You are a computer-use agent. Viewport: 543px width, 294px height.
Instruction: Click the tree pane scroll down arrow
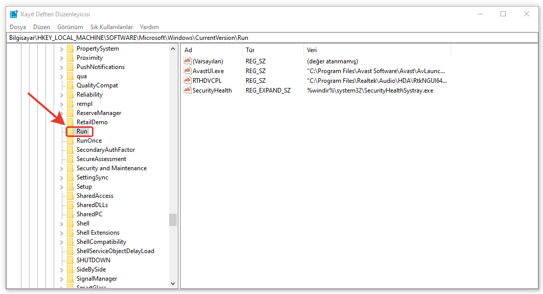pos(173,283)
